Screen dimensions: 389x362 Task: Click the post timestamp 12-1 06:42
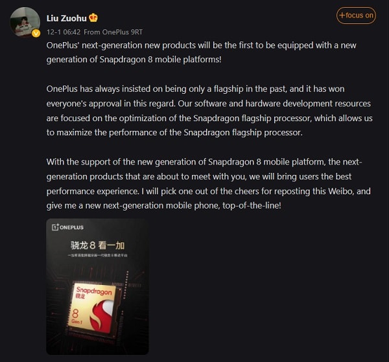point(64,32)
